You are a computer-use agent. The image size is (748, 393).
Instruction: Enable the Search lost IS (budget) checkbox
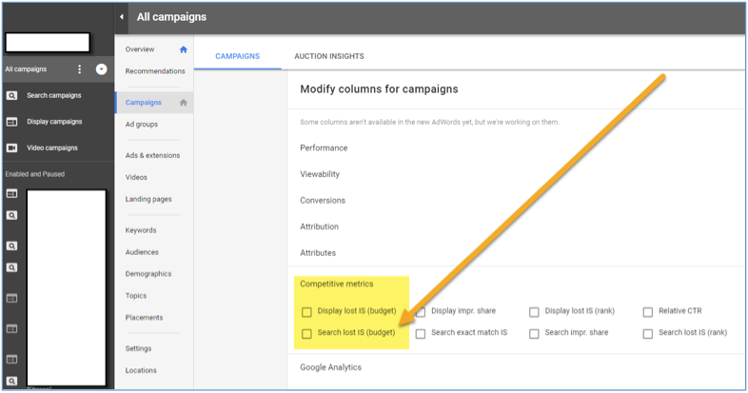point(306,334)
